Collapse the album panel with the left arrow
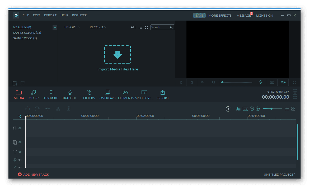 pyautogui.click(x=55, y=27)
